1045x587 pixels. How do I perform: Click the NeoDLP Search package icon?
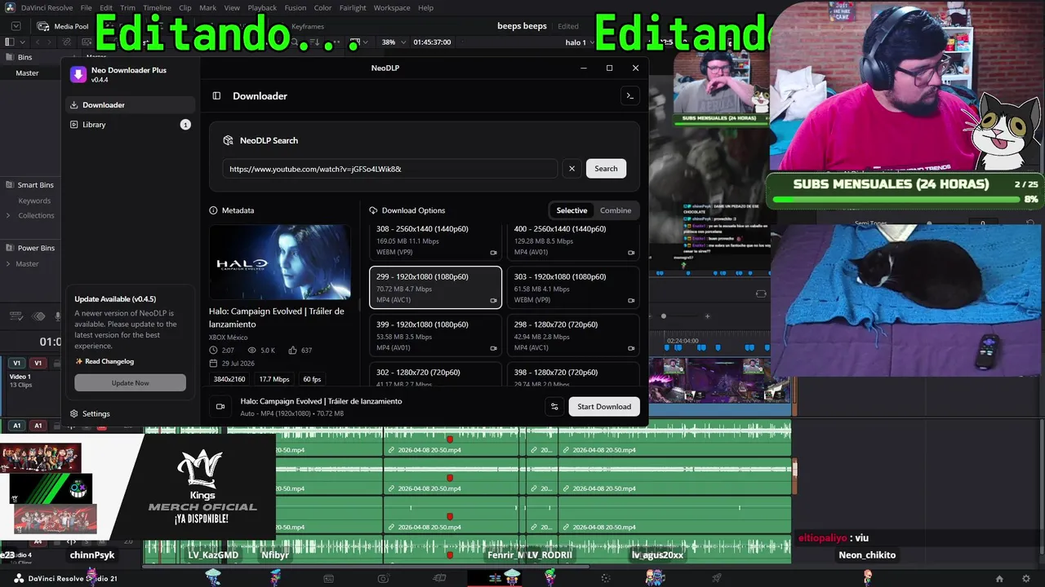click(229, 140)
